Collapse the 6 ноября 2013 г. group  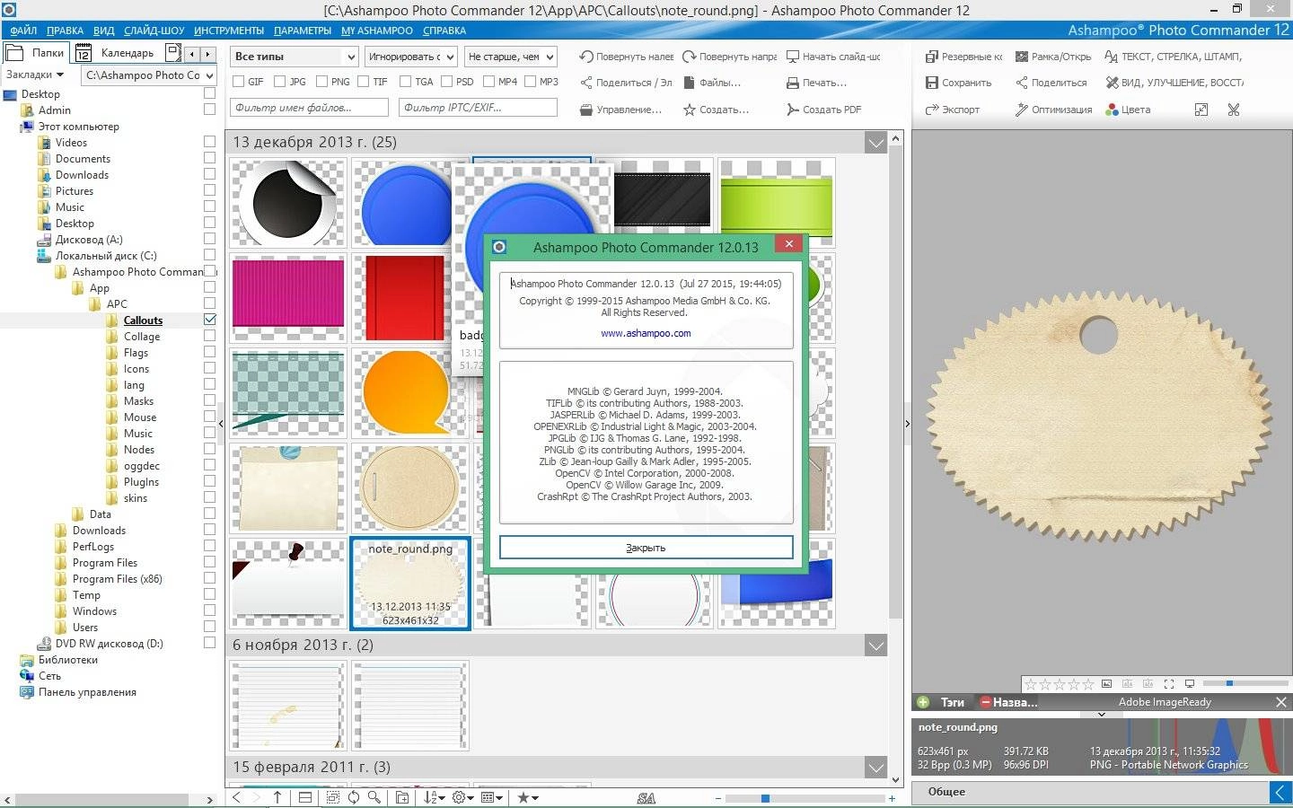click(875, 646)
